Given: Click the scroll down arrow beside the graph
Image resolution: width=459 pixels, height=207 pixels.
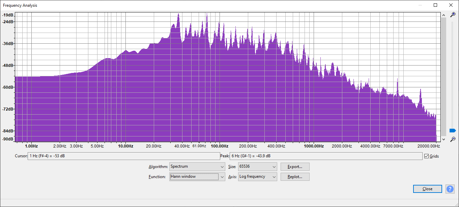Looking at the screenshot, I should point(444,139).
